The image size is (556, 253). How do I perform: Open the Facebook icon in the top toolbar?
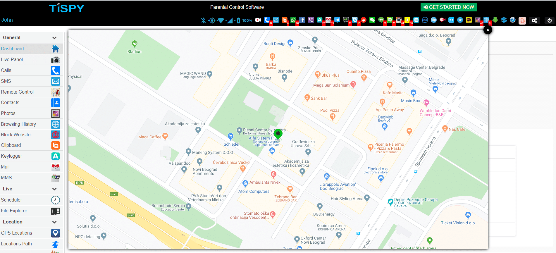(302, 20)
